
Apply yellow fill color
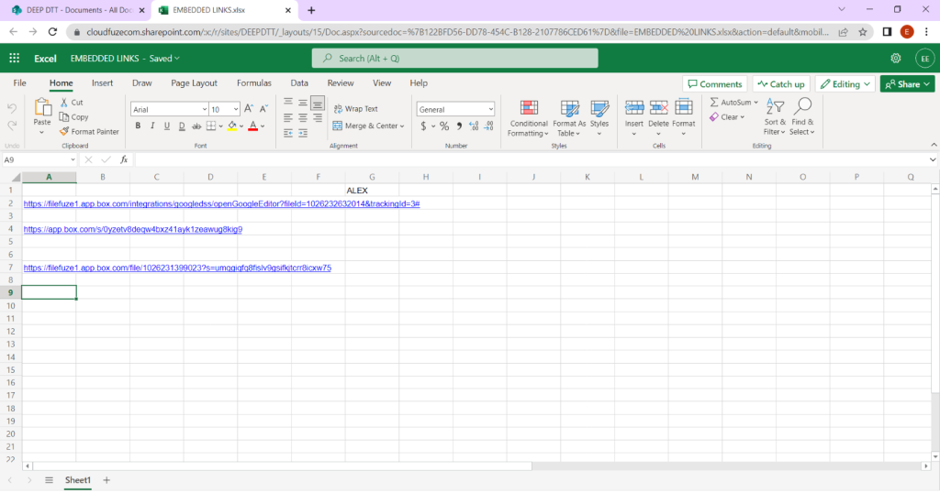pos(231,126)
